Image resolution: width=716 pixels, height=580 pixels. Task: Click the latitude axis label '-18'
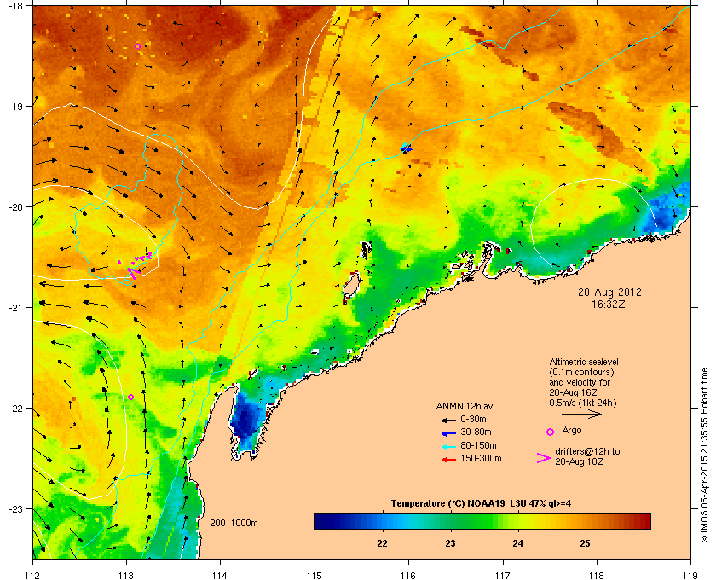(x=15, y=6)
